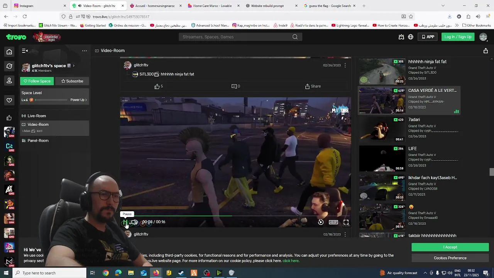Follow glitch1tv's space
The image size is (494, 278).
(x=37, y=81)
